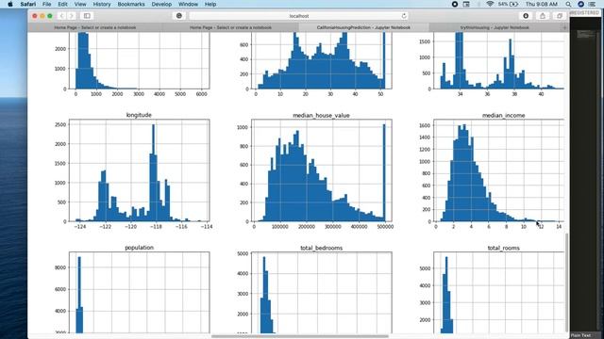
Task: Click the battery 54% indicator
Action: coord(508,4)
